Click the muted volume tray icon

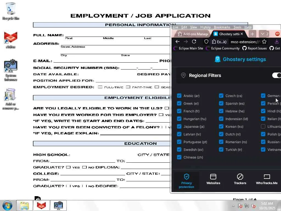point(253,206)
